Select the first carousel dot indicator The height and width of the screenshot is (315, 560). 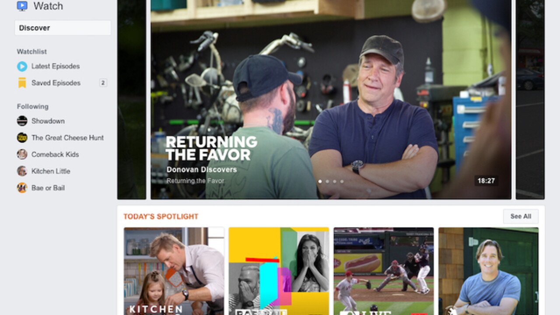pyautogui.click(x=320, y=181)
